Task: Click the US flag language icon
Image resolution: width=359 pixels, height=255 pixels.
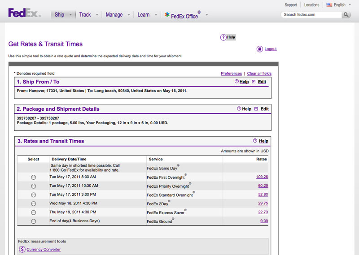Action: tap(329, 4)
